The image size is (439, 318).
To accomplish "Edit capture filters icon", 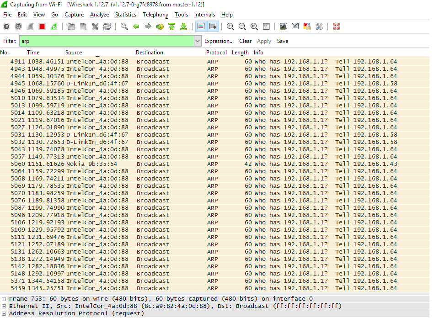I will [284, 26].
